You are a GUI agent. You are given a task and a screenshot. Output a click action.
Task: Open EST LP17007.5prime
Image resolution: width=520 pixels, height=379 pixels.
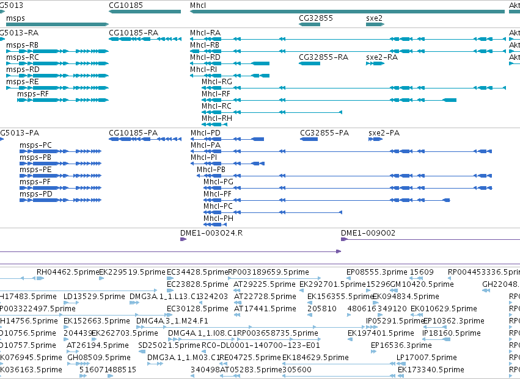(427, 358)
